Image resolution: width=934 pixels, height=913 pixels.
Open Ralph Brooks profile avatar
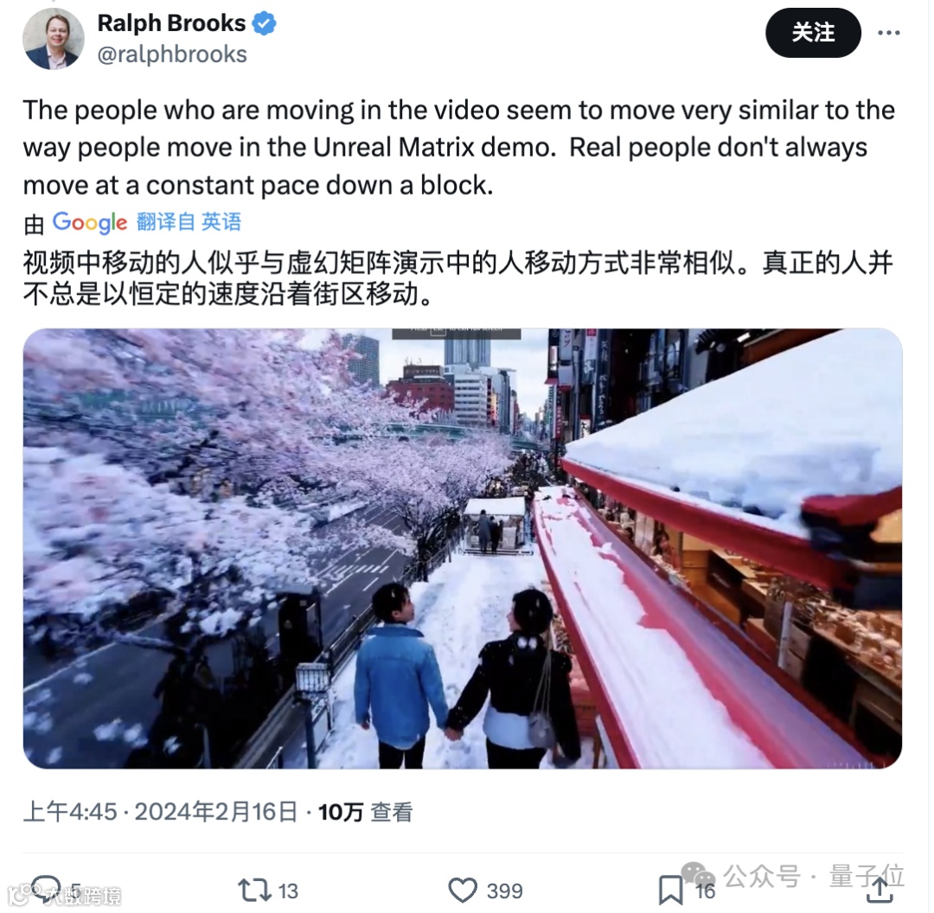click(54, 38)
